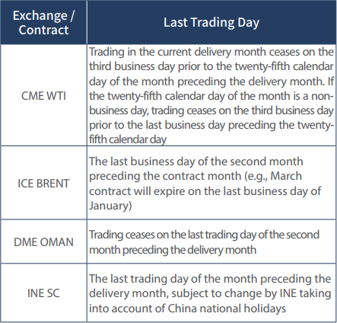The height and width of the screenshot is (323, 337).
Task: Click 'month preceding the delivery month' in Oman row
Action: pyautogui.click(x=173, y=250)
